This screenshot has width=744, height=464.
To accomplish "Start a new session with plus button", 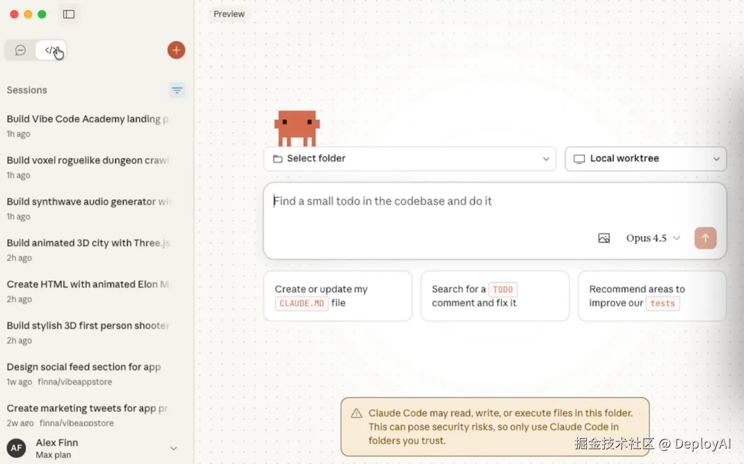I will pos(176,50).
